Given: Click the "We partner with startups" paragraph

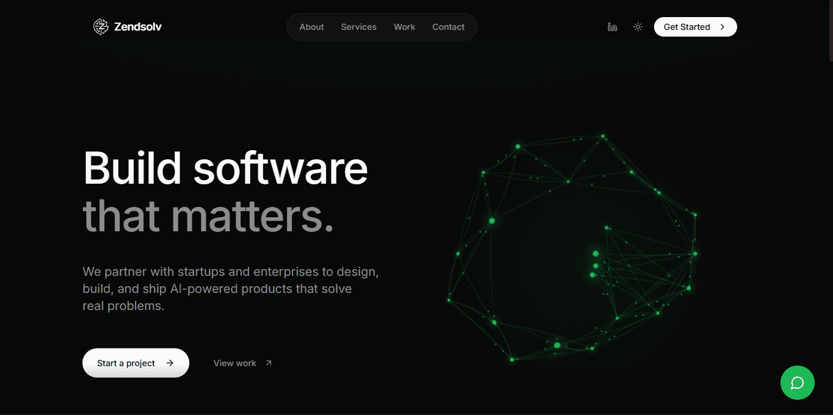Looking at the screenshot, I should coord(230,288).
